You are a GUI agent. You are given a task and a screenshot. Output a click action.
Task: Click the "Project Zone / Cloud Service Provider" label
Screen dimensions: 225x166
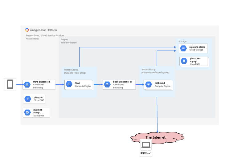click(45, 36)
